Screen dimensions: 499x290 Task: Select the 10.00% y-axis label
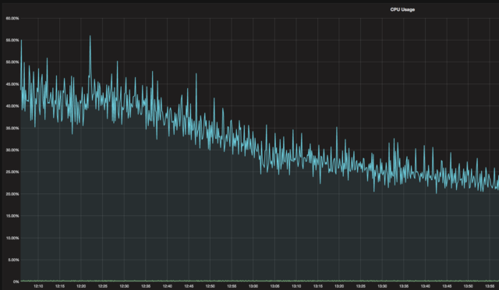coord(12,238)
